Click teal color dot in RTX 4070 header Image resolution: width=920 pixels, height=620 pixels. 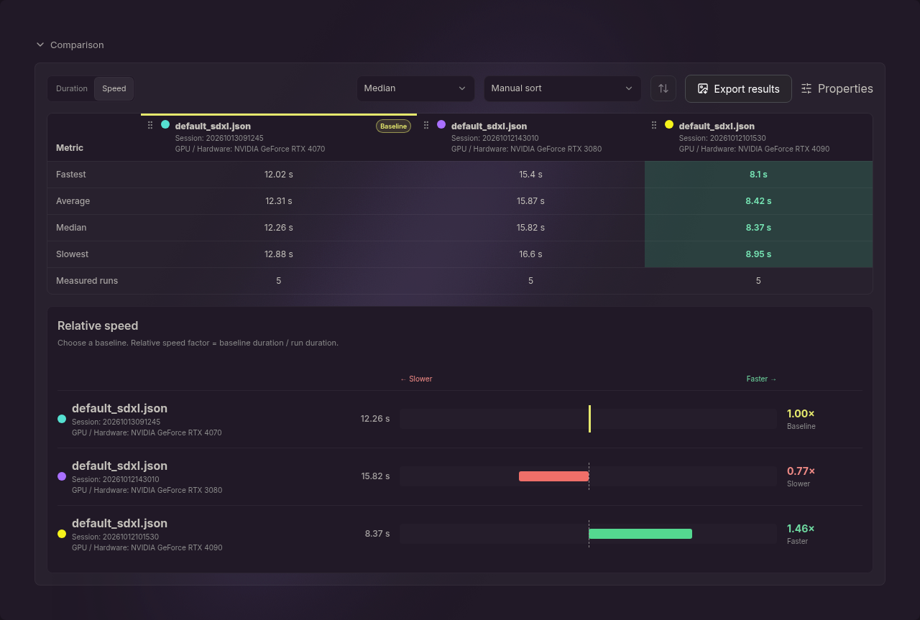(165, 124)
